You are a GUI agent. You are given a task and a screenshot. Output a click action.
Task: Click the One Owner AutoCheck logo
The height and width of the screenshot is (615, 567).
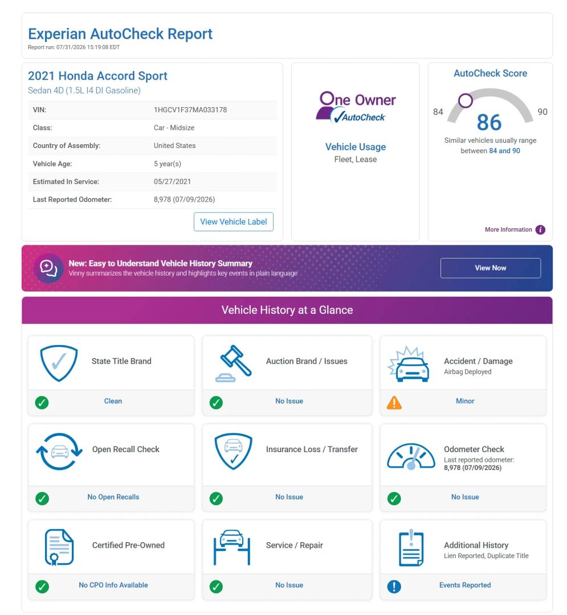[356, 108]
